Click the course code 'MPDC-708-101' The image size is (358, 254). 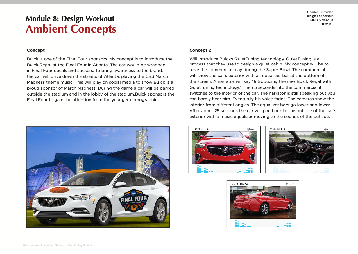tap(322, 20)
